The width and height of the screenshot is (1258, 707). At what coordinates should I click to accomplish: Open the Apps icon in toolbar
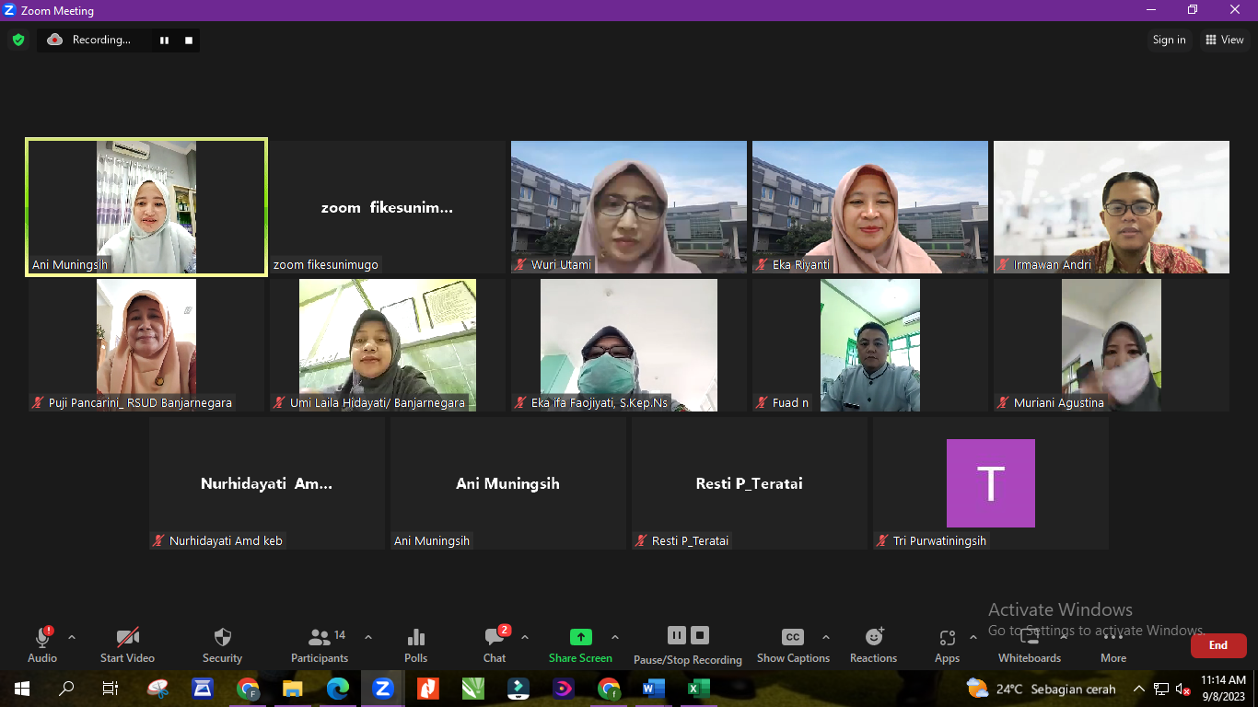click(947, 638)
